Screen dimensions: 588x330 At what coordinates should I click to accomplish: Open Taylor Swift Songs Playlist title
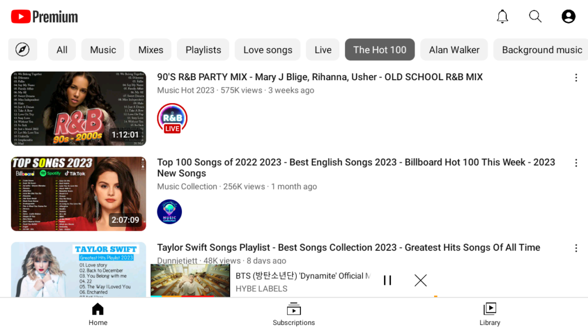(349, 247)
